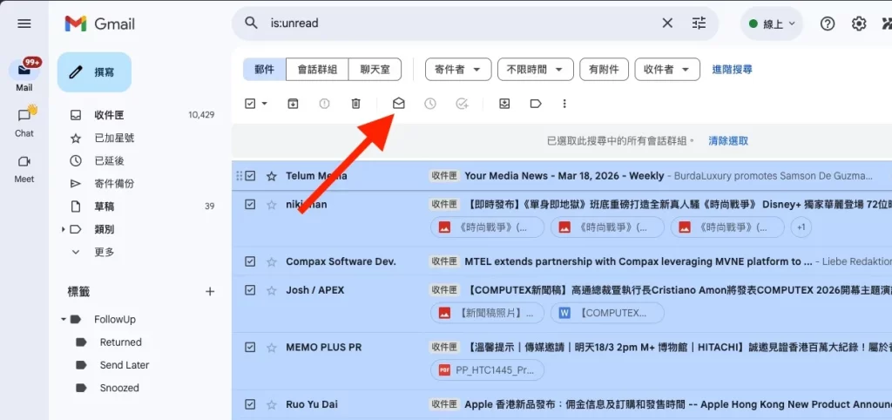
Task: Open the three-dot more options menu
Action: coord(564,104)
